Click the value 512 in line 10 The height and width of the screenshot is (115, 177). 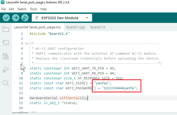coord(119,78)
